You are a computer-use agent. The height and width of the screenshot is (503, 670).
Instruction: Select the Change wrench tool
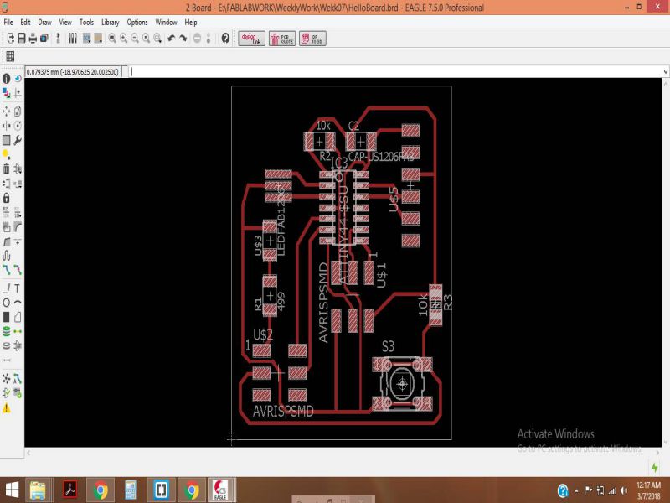coord(18,140)
